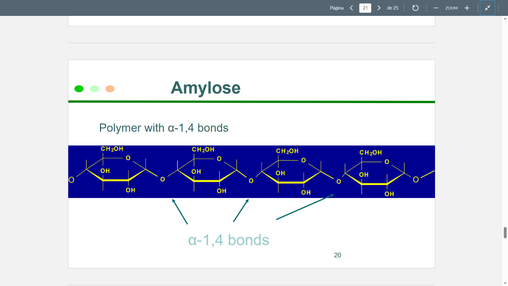Click the 'Polymer with α-1,4 bonds' text
Viewport: 508px width, 286px height.
coord(164,128)
